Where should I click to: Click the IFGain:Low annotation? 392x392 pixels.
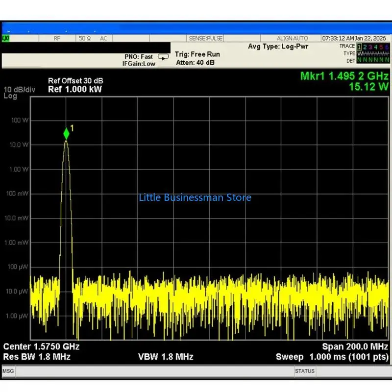point(139,64)
